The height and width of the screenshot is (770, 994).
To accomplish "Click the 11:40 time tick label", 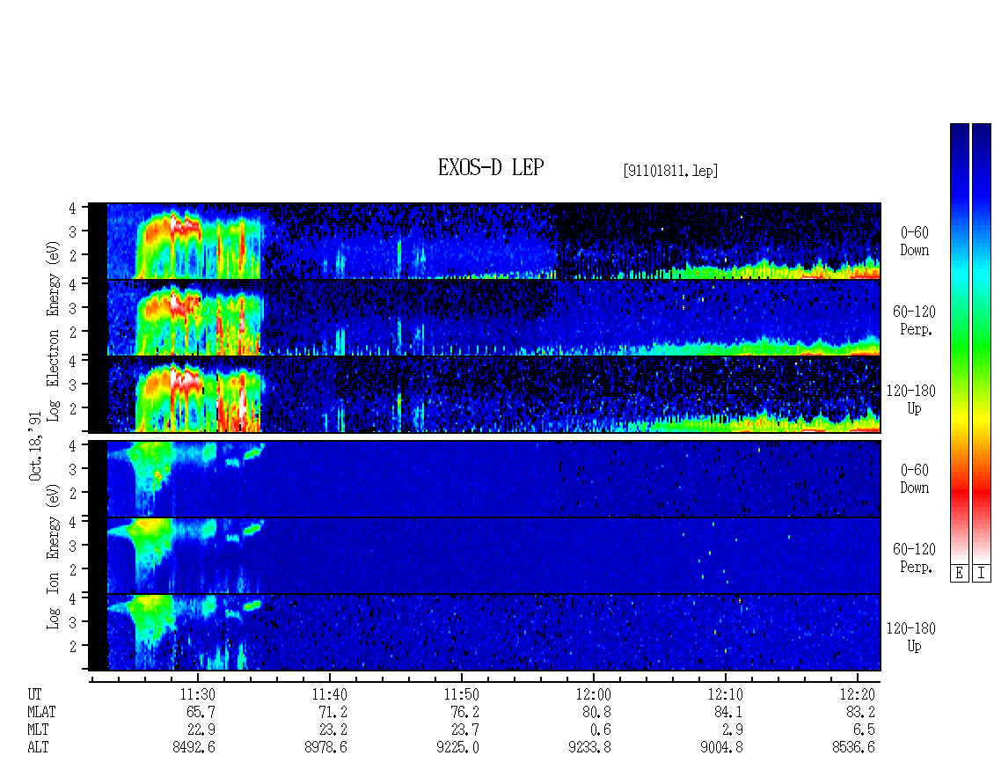I will click(330, 694).
